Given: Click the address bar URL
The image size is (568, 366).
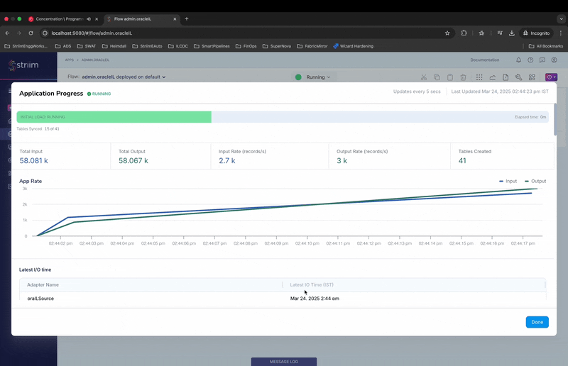Looking at the screenshot, I should point(92,33).
